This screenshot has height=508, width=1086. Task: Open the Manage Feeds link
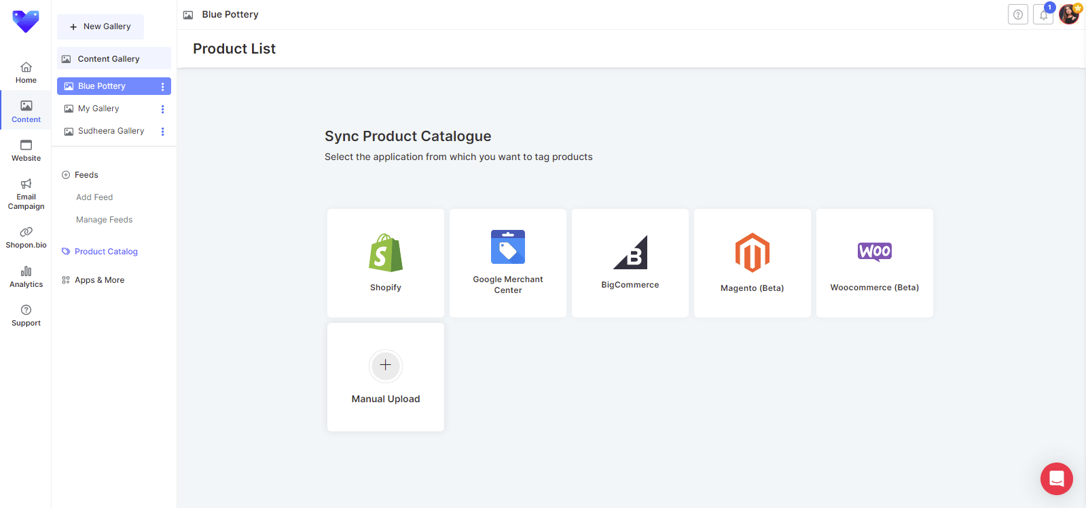104,220
